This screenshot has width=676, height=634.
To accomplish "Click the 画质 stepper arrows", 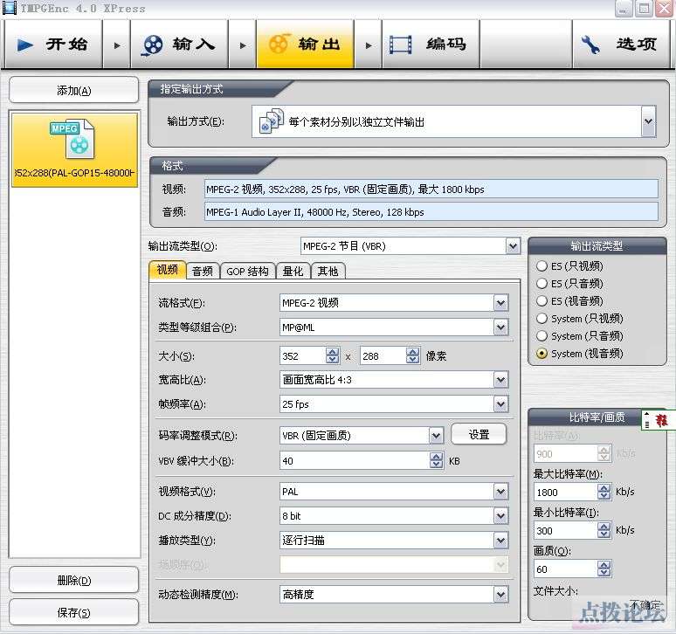I will pos(604,569).
